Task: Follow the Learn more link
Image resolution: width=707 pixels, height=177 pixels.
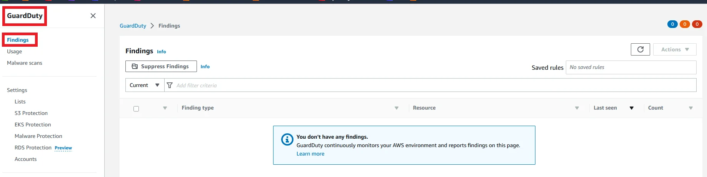Action: tap(310, 154)
